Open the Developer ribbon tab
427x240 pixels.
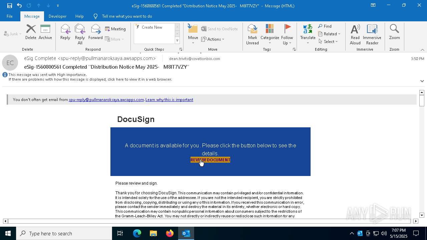(57, 16)
